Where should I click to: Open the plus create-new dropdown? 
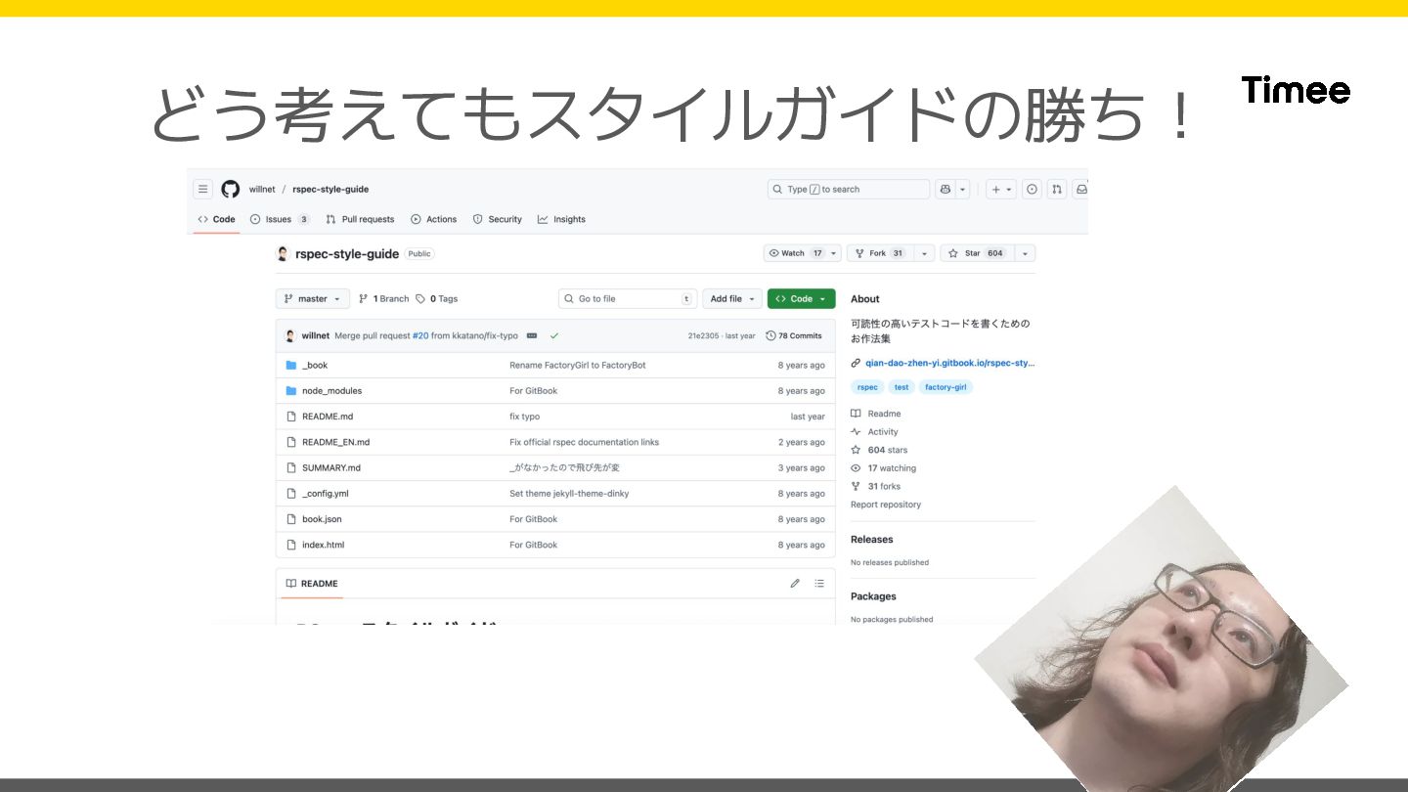1001,190
